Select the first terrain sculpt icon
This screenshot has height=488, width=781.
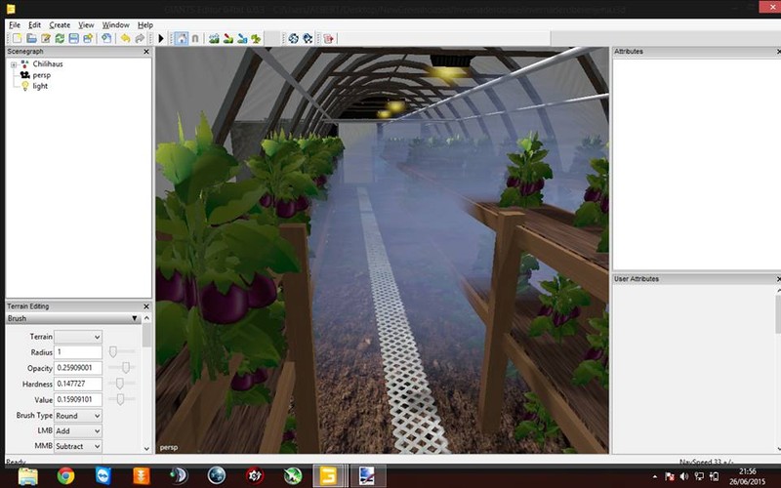[214, 38]
